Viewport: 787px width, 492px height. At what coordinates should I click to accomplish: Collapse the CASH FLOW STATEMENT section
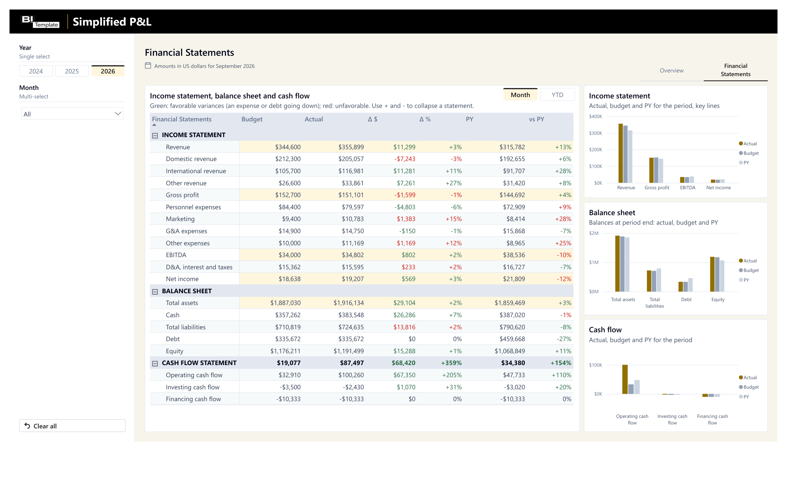tap(155, 363)
